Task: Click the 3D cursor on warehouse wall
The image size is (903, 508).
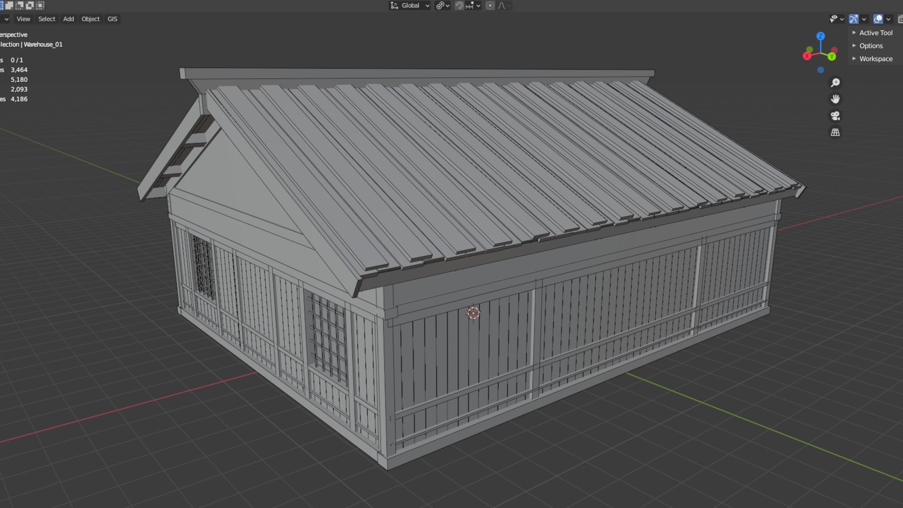Action: [x=474, y=313]
